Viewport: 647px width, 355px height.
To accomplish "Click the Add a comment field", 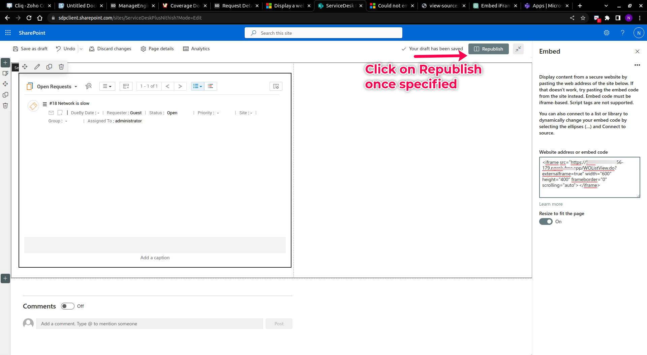I will (x=150, y=324).
